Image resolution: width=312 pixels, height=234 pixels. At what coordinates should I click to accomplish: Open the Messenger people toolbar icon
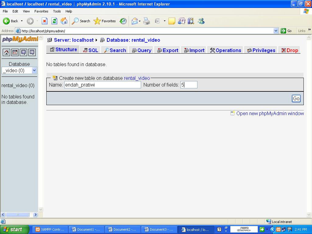point(201,21)
